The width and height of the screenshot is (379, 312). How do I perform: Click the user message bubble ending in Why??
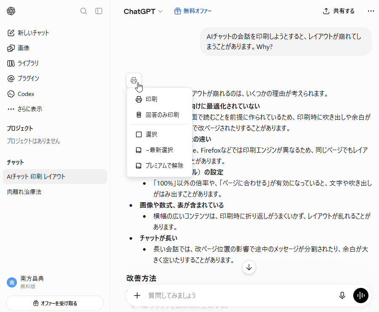[286, 41]
